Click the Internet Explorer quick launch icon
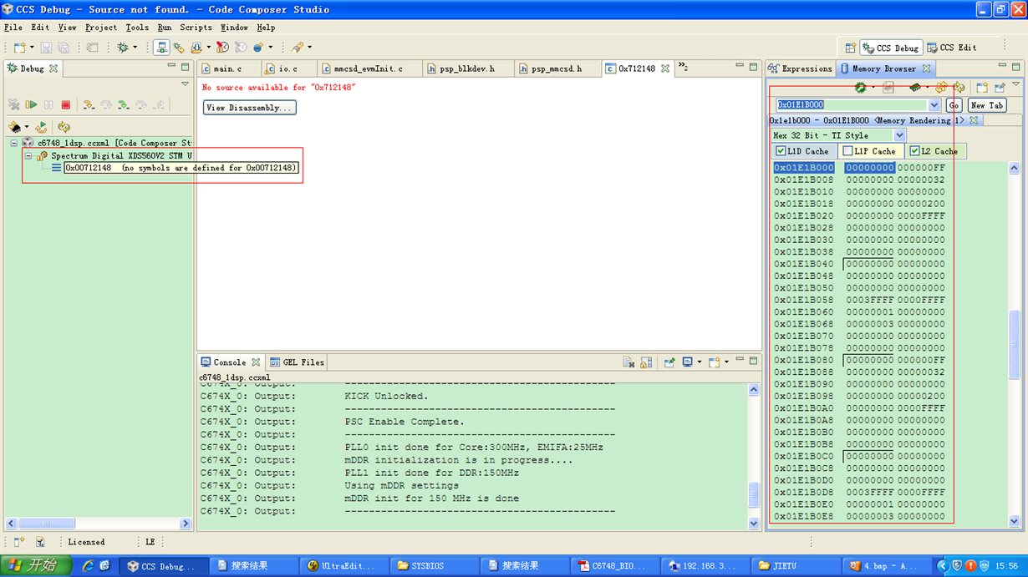 coord(87,565)
